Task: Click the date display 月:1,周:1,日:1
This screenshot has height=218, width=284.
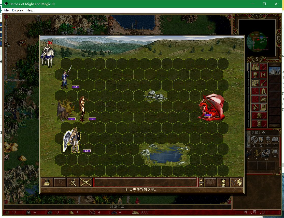Action: (257, 212)
